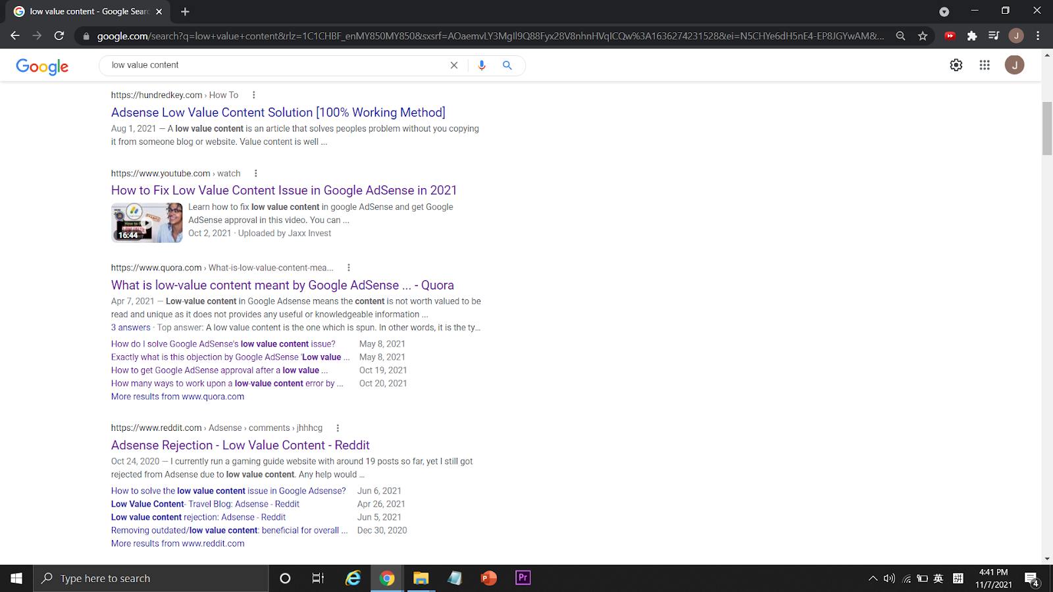Click the Google logo
This screenshot has height=592, width=1053.
point(42,66)
